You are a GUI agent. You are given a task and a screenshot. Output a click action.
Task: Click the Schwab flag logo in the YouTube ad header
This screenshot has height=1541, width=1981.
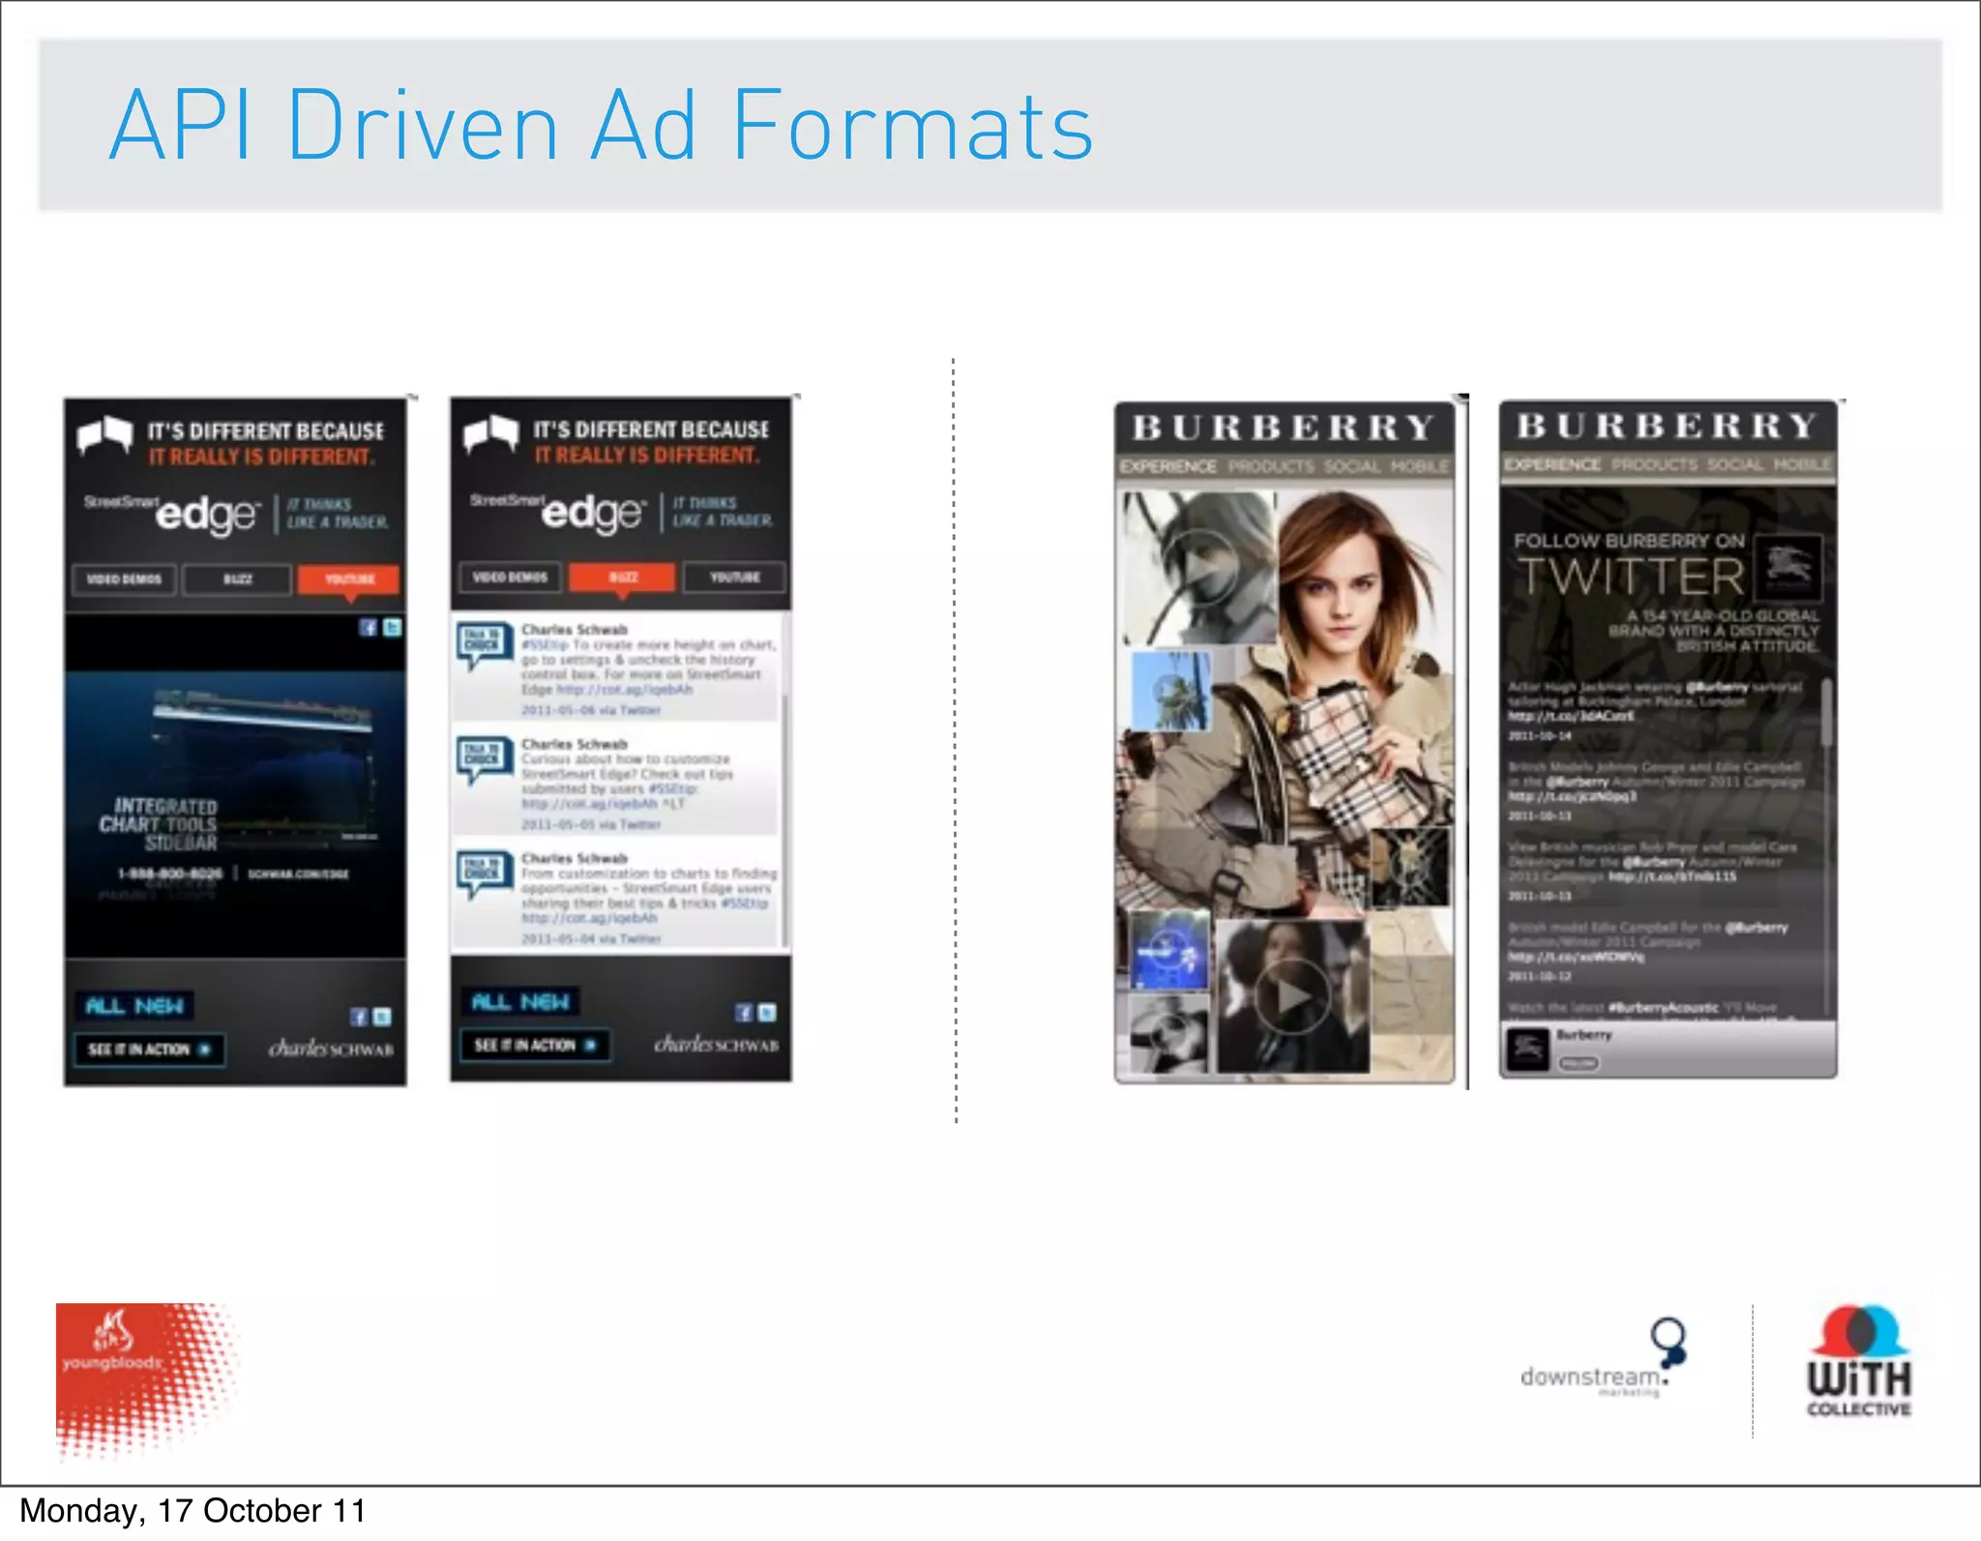click(104, 434)
